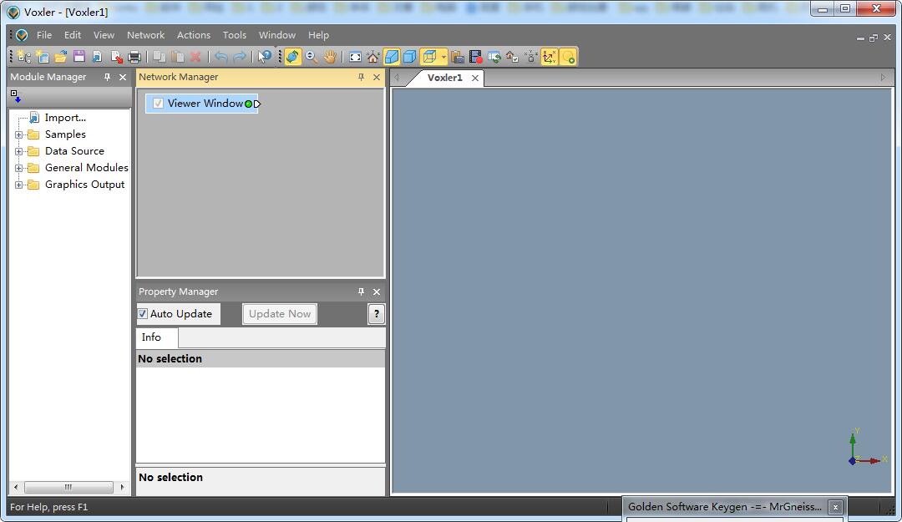
Task: Open the Window menu
Action: 276,35
